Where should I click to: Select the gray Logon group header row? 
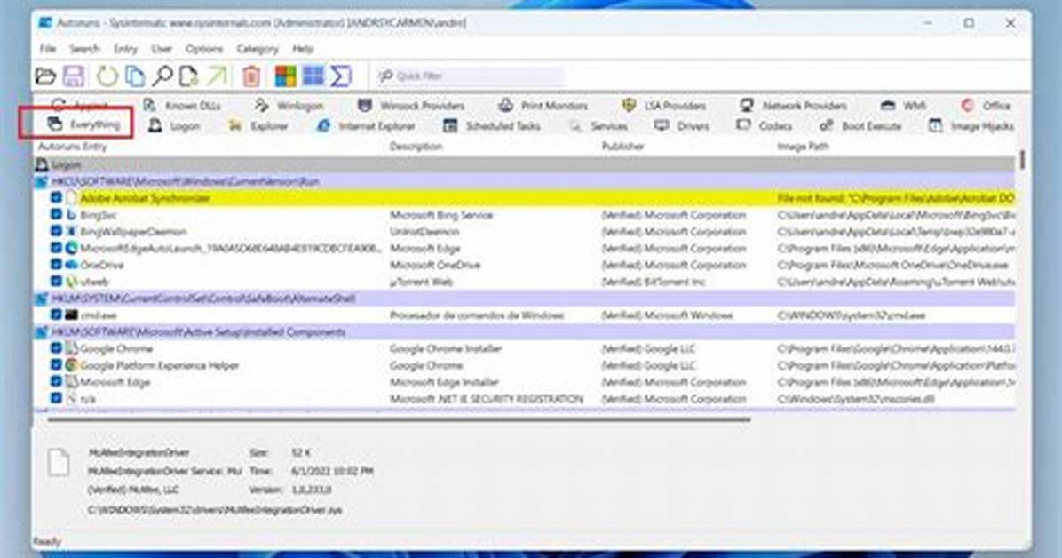(x=524, y=164)
